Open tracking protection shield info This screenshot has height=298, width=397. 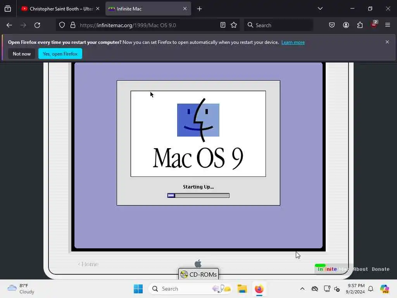(62, 25)
